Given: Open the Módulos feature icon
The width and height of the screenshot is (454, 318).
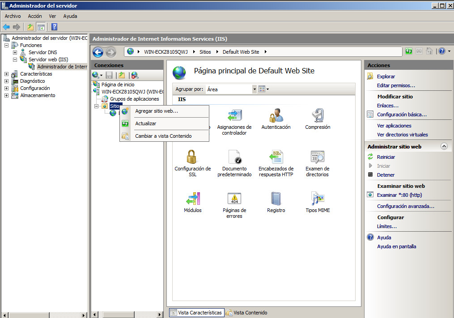Looking at the screenshot, I should coord(192,199).
